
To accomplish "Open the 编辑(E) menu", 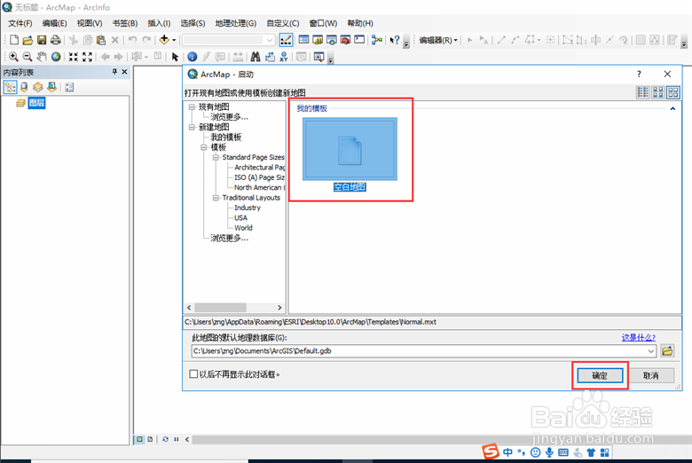I will click(54, 23).
